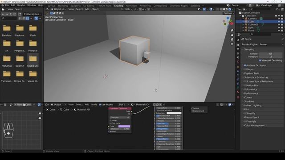Enable the Bloom checkbox
Viewport: 285px width, 160px height.
[245, 69]
